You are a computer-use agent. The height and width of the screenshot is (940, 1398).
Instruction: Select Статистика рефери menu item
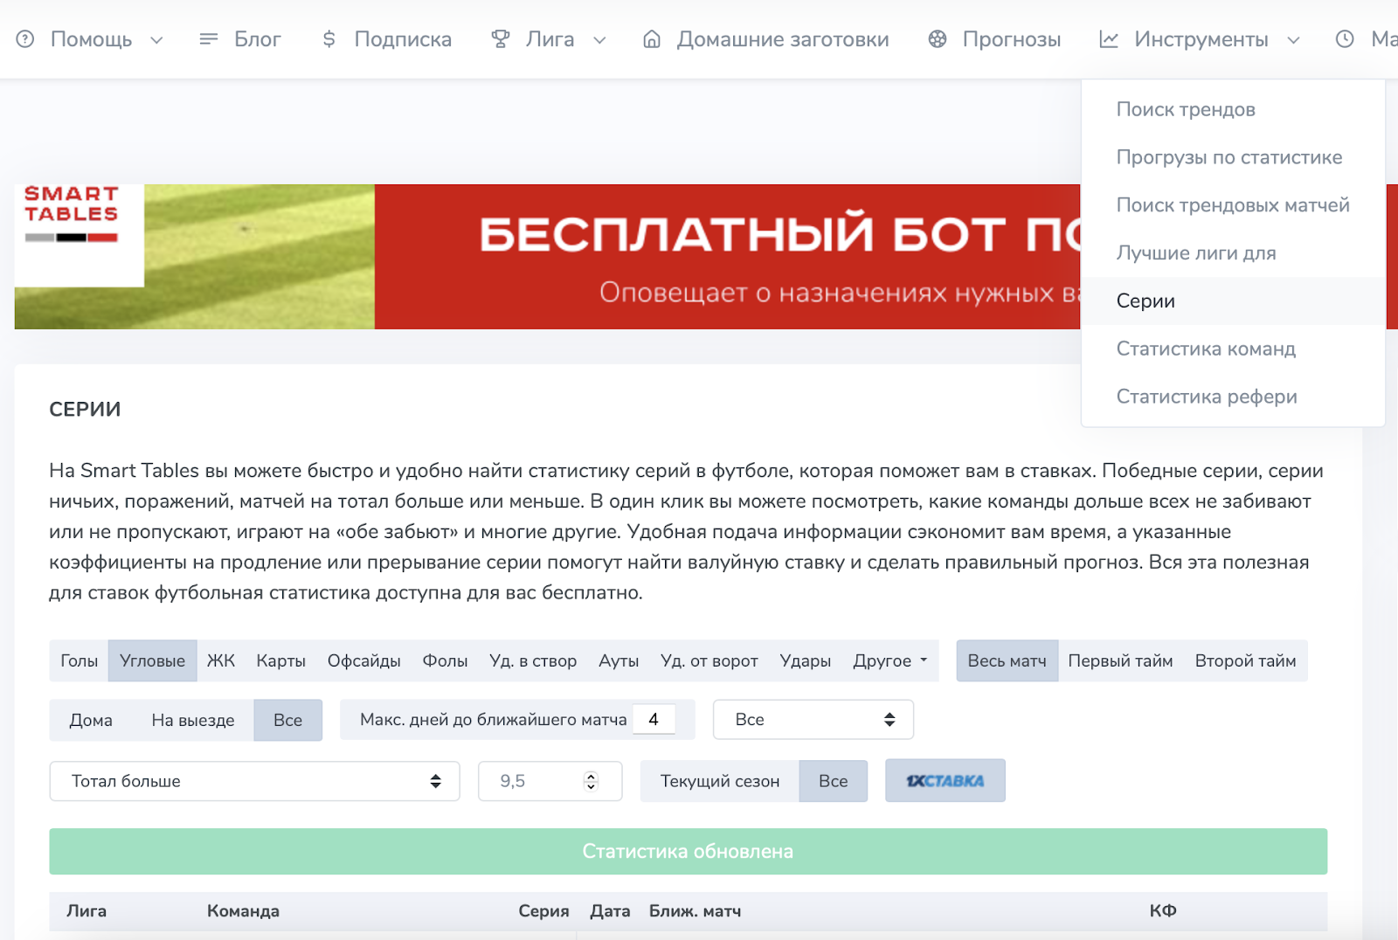tap(1233, 397)
